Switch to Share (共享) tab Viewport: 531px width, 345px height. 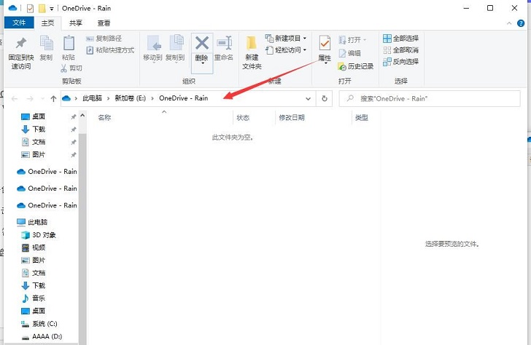(x=76, y=23)
